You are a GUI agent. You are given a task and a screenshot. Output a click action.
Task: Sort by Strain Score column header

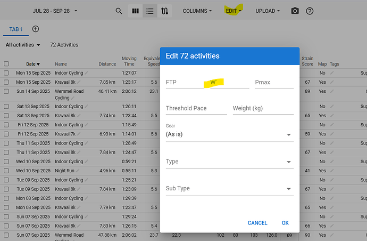307,61
